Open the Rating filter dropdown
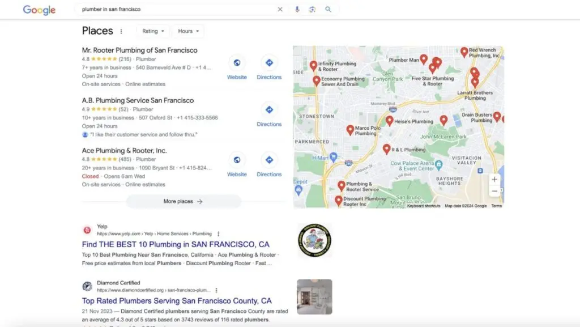Image resolution: width=580 pixels, height=327 pixels. point(153,31)
